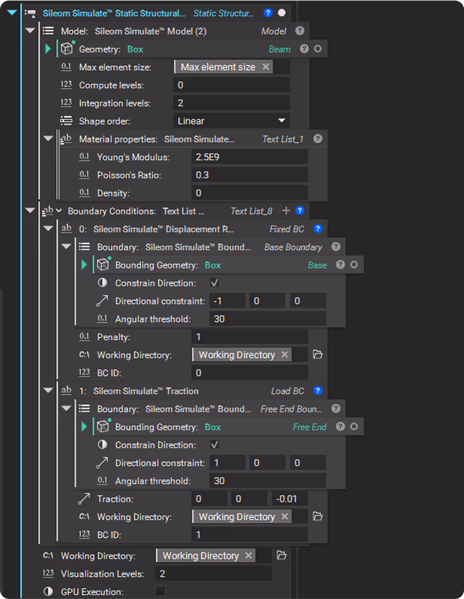Open help for Material properties

click(318, 139)
